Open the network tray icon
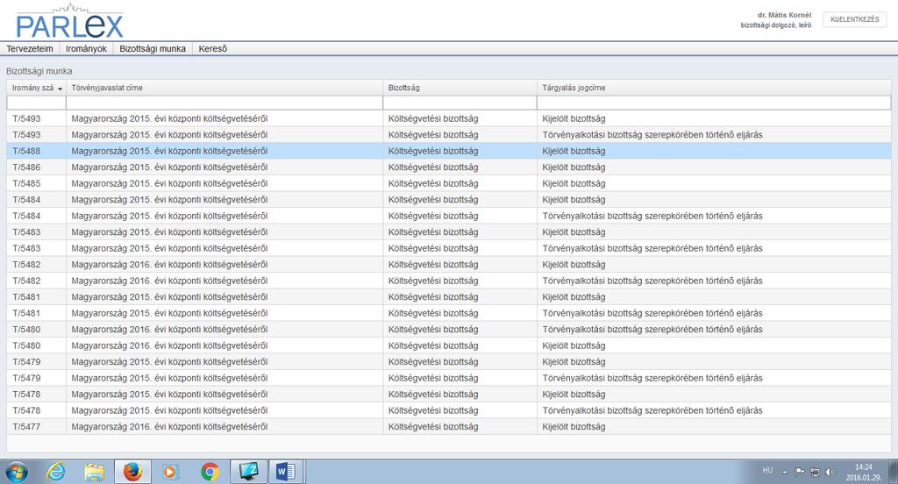 (815, 472)
